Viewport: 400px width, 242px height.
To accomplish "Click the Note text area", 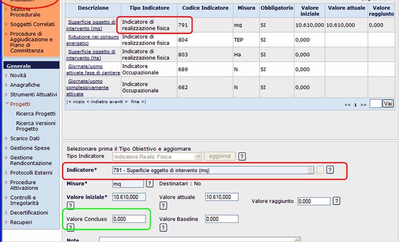I will pos(200,240).
